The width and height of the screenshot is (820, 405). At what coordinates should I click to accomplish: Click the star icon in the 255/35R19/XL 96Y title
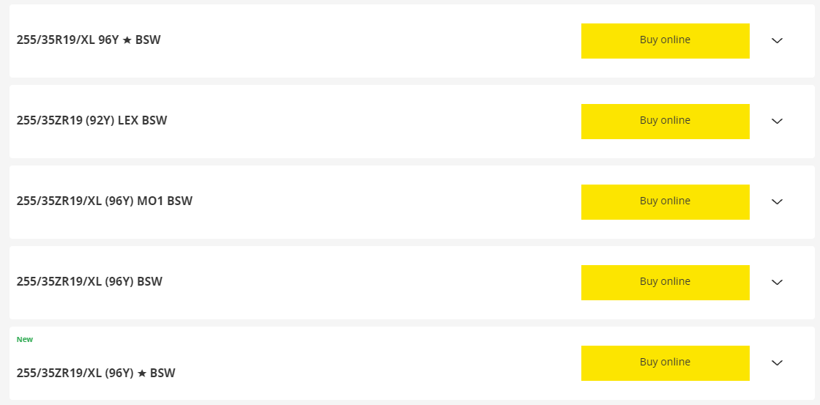coord(127,40)
